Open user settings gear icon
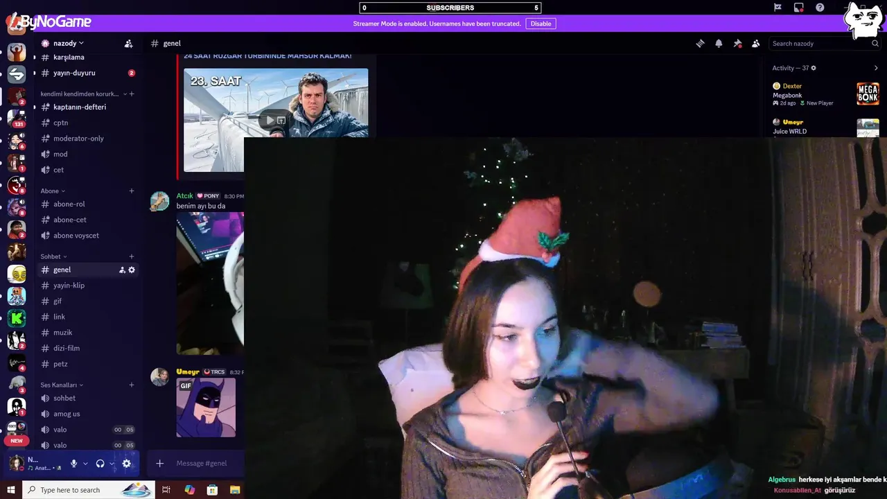 pos(126,464)
